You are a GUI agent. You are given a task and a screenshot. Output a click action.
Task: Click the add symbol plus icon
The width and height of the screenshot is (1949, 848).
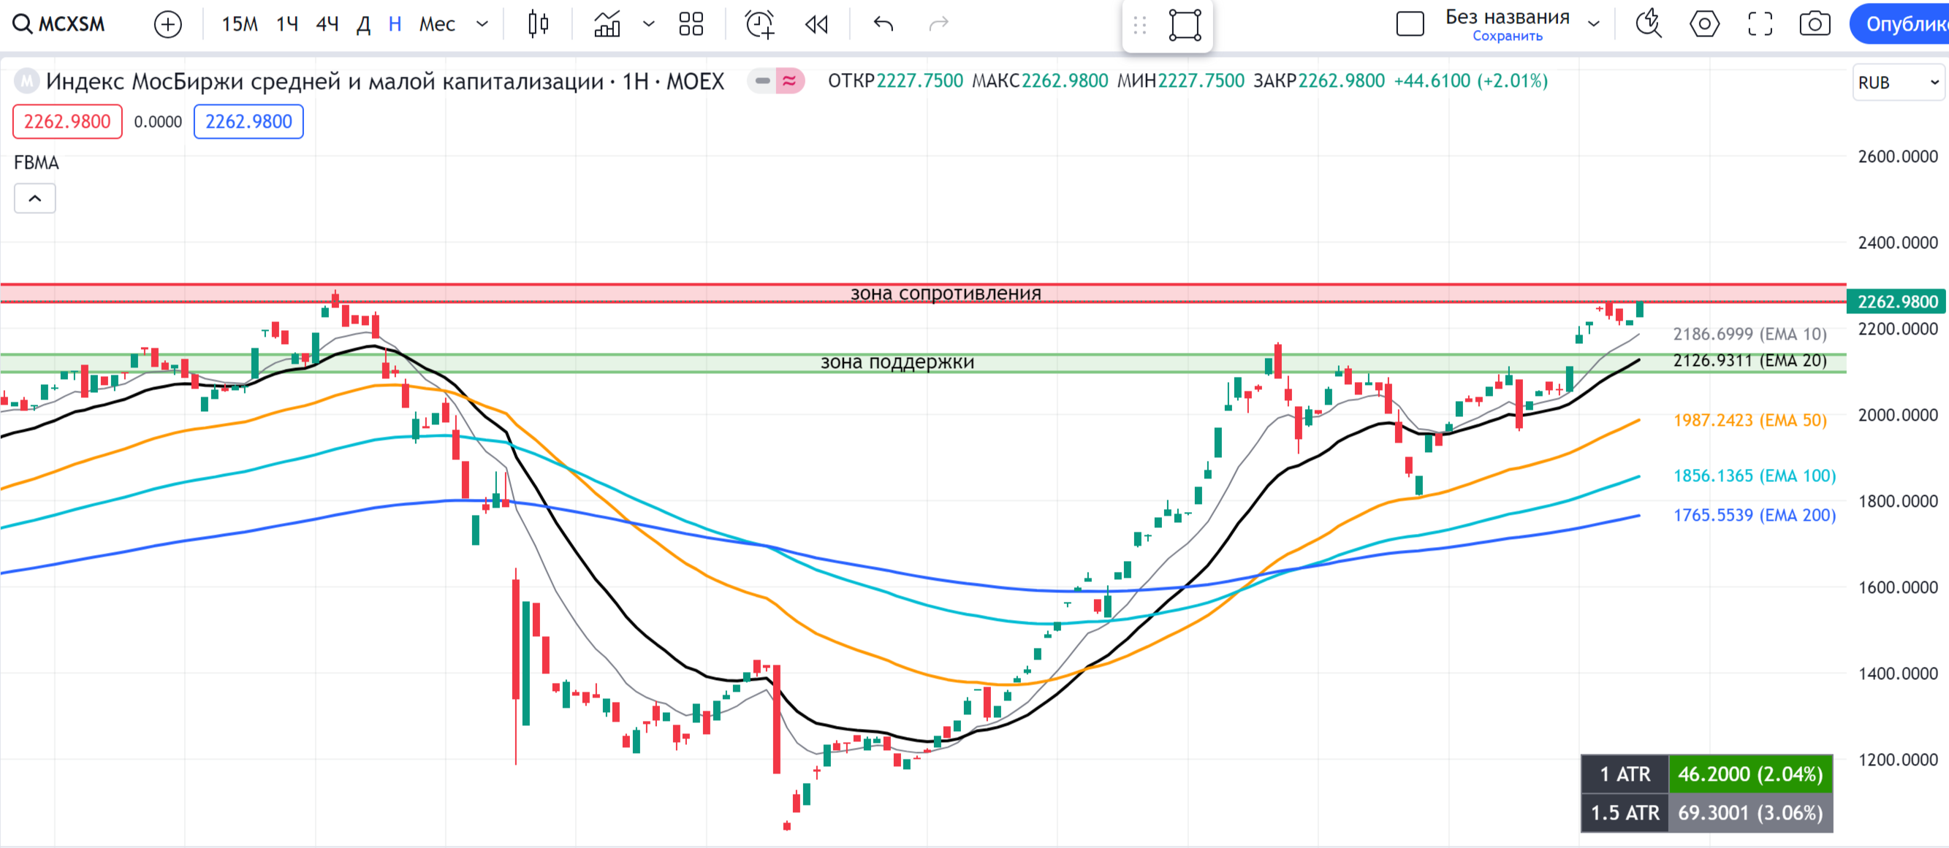coord(167,24)
